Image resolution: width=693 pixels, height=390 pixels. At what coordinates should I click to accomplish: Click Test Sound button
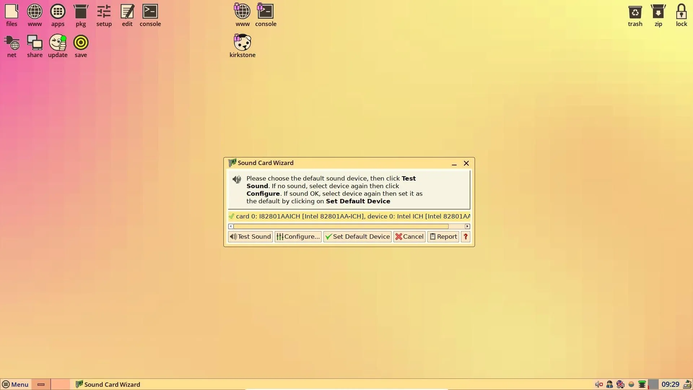point(250,237)
